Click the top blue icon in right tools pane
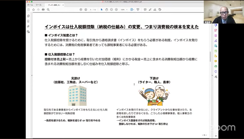Image resolution: width=244 pixels, height=139 pixels. click(216, 25)
